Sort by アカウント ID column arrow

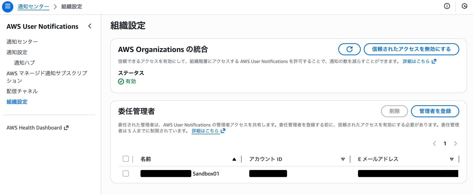(x=343, y=159)
